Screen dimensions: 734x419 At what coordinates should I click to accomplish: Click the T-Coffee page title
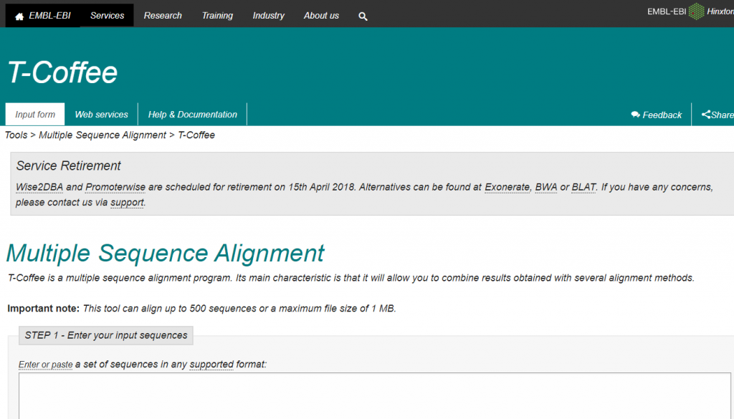pyautogui.click(x=62, y=72)
